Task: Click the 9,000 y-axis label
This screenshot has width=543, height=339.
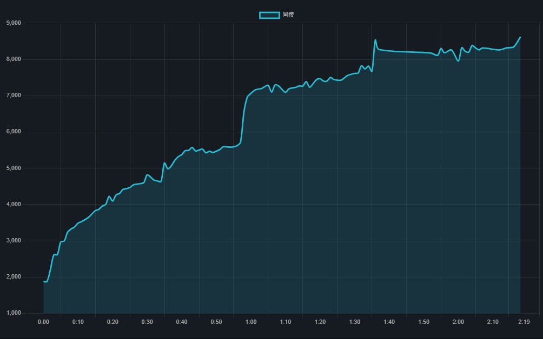Action: click(14, 23)
